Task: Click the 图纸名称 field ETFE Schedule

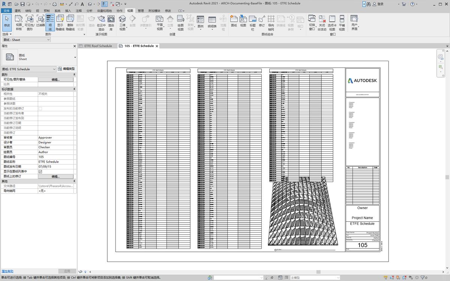Action: [x=56, y=162]
